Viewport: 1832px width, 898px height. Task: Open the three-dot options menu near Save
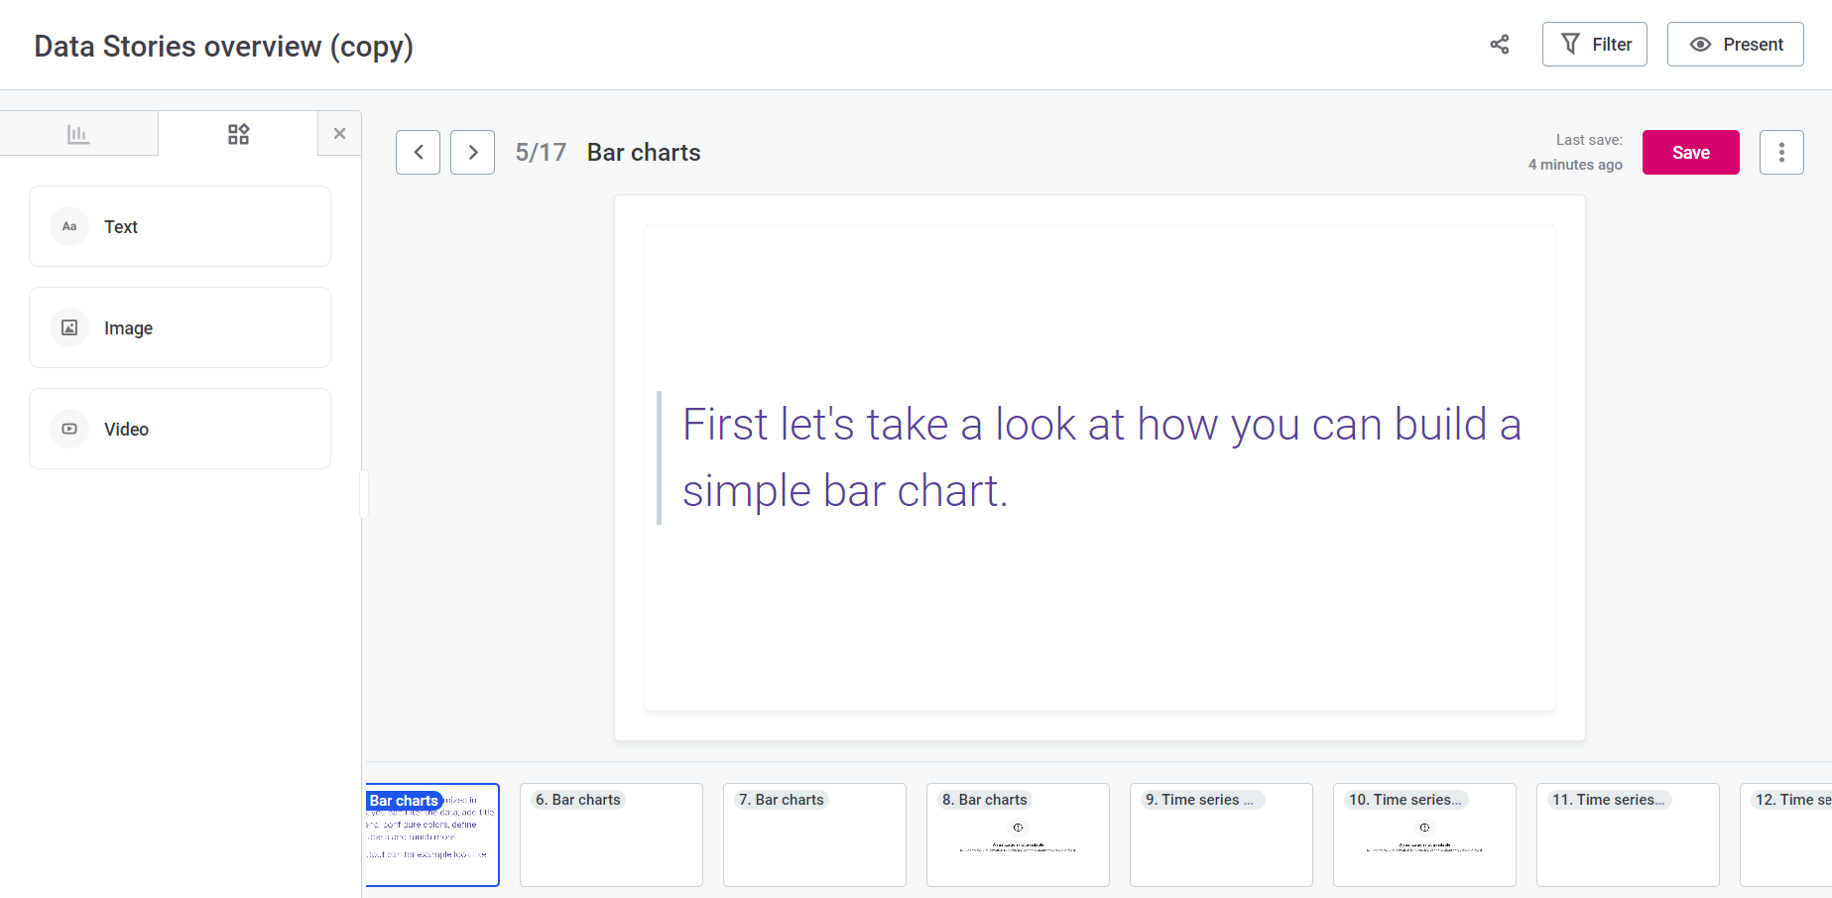(1781, 152)
